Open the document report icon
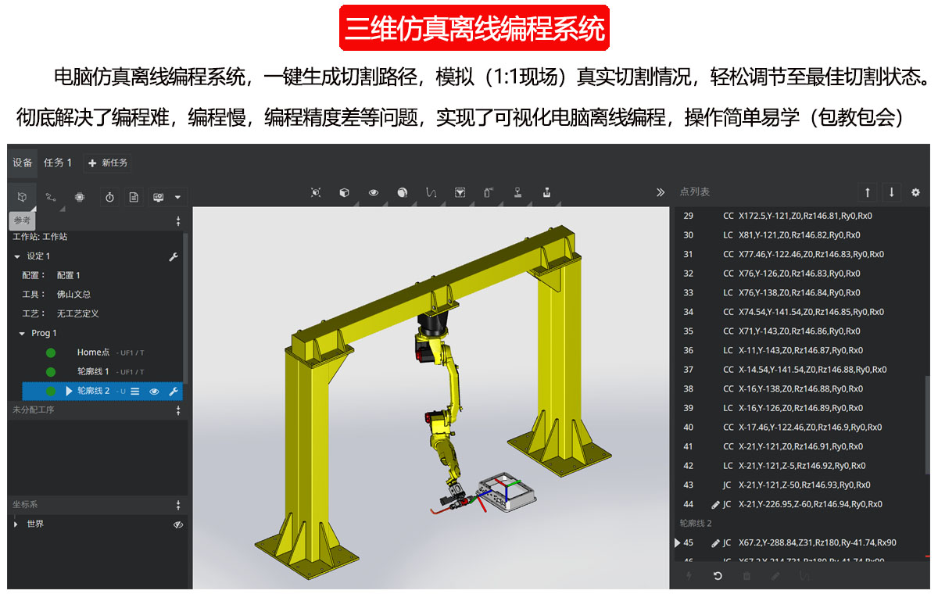Image resolution: width=938 pixels, height=594 pixels. (x=134, y=197)
